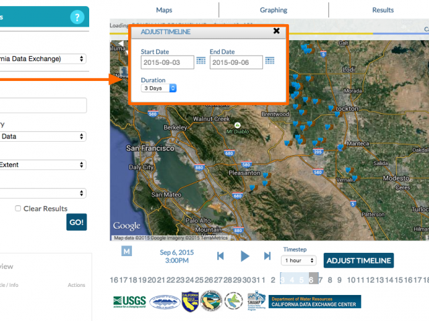
Task: Open the Timestep 1 hour dropdown
Action: coord(298,260)
